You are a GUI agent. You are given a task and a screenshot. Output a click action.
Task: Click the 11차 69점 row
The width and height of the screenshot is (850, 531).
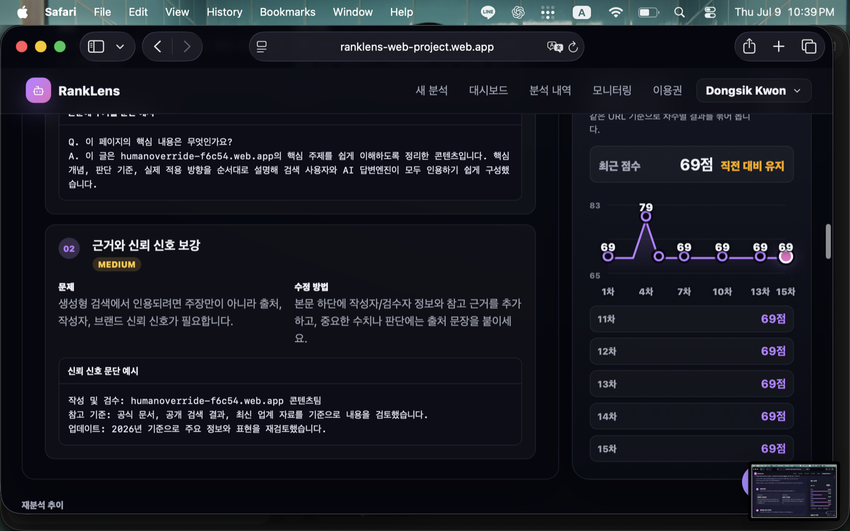click(x=691, y=319)
